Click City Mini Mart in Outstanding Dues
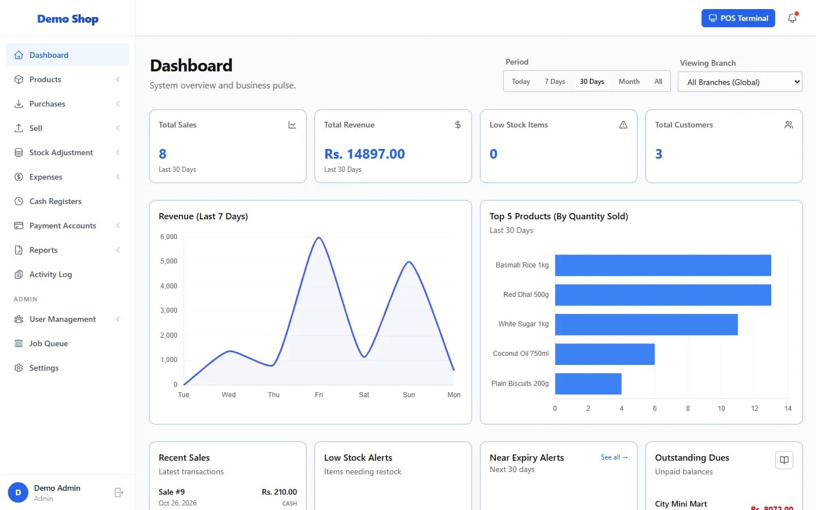Viewport: 816px width, 510px height. [681, 504]
